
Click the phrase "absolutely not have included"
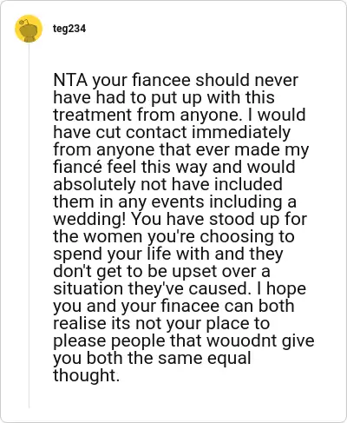pyautogui.click(x=167, y=184)
